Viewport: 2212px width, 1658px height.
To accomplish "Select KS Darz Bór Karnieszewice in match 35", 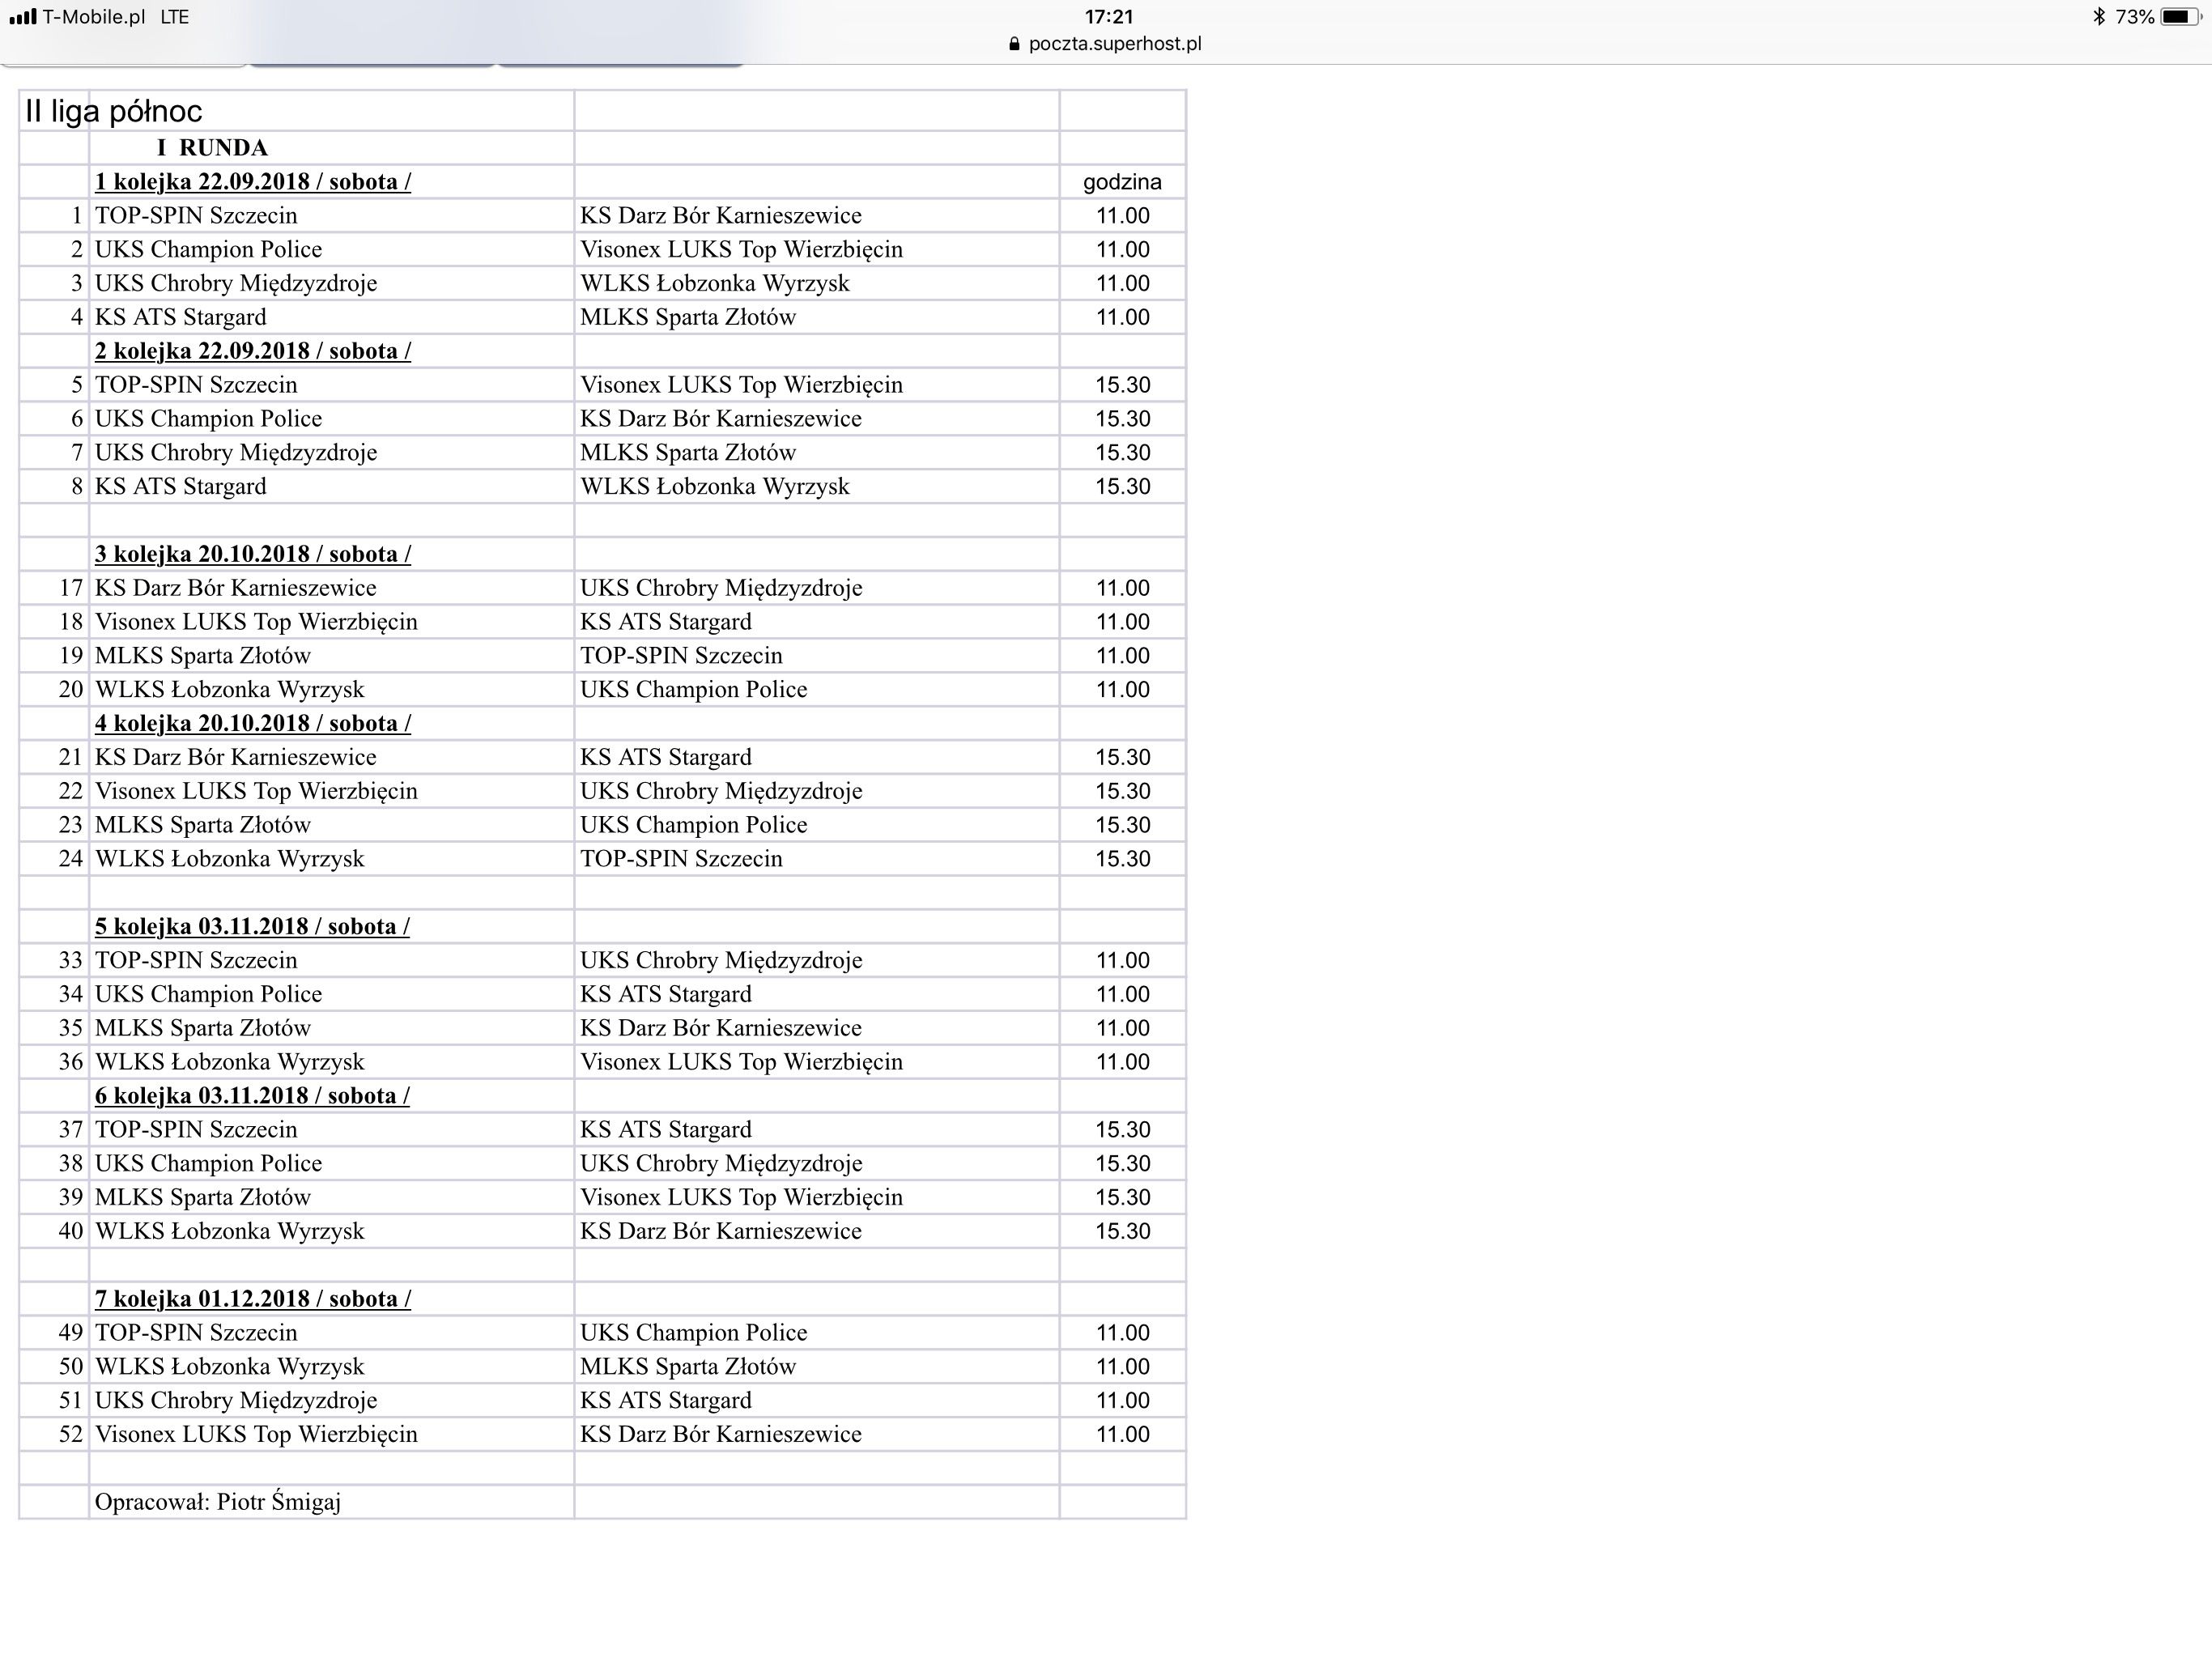I will tap(721, 1028).
